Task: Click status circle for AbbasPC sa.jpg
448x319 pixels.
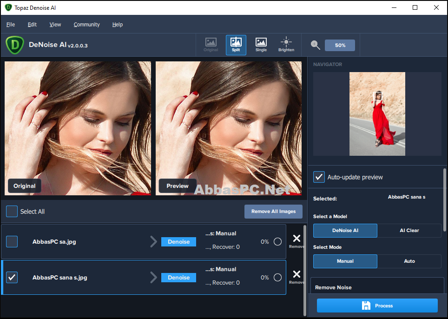Action: tap(278, 241)
